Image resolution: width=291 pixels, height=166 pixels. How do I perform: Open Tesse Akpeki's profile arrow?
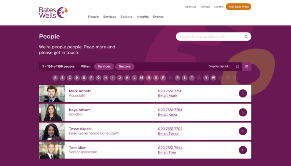(x=242, y=131)
